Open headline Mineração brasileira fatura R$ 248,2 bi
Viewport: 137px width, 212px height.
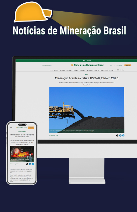(x=87, y=78)
